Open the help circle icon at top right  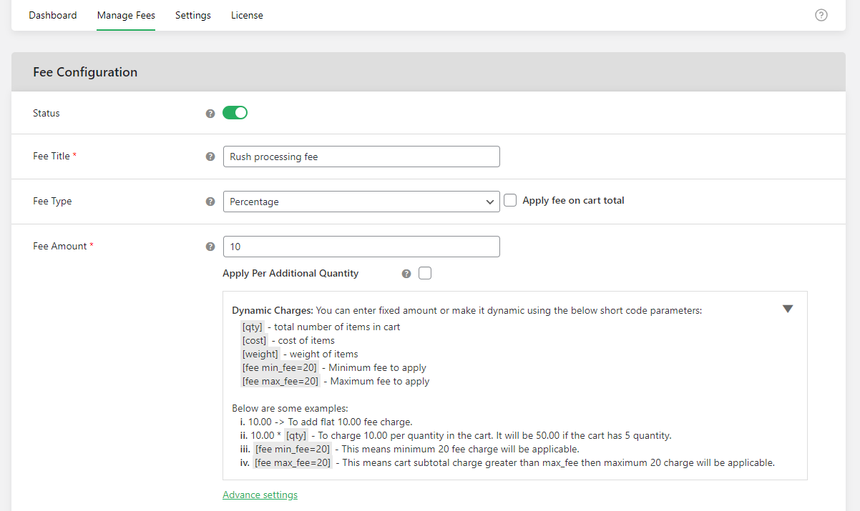pyautogui.click(x=821, y=15)
